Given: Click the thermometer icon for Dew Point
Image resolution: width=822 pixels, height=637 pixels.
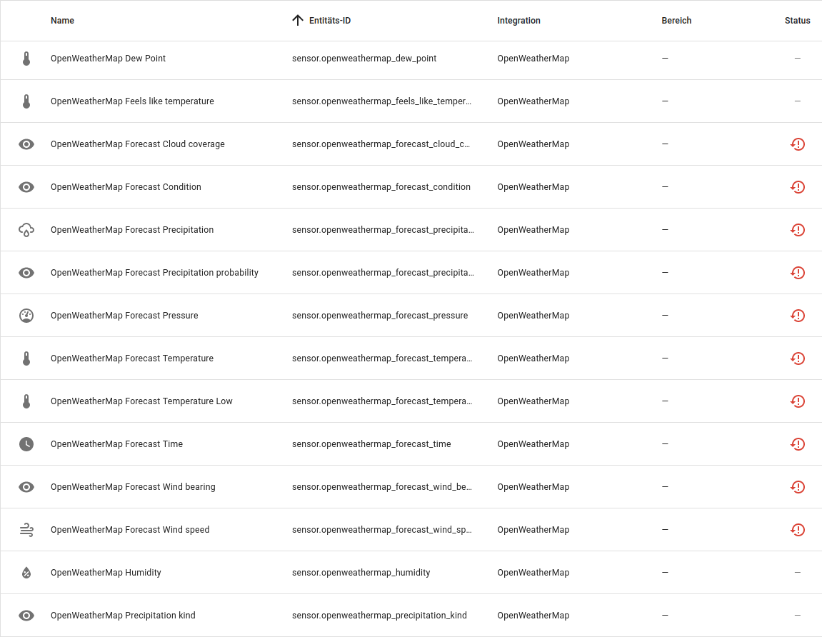Looking at the screenshot, I should 26,58.
